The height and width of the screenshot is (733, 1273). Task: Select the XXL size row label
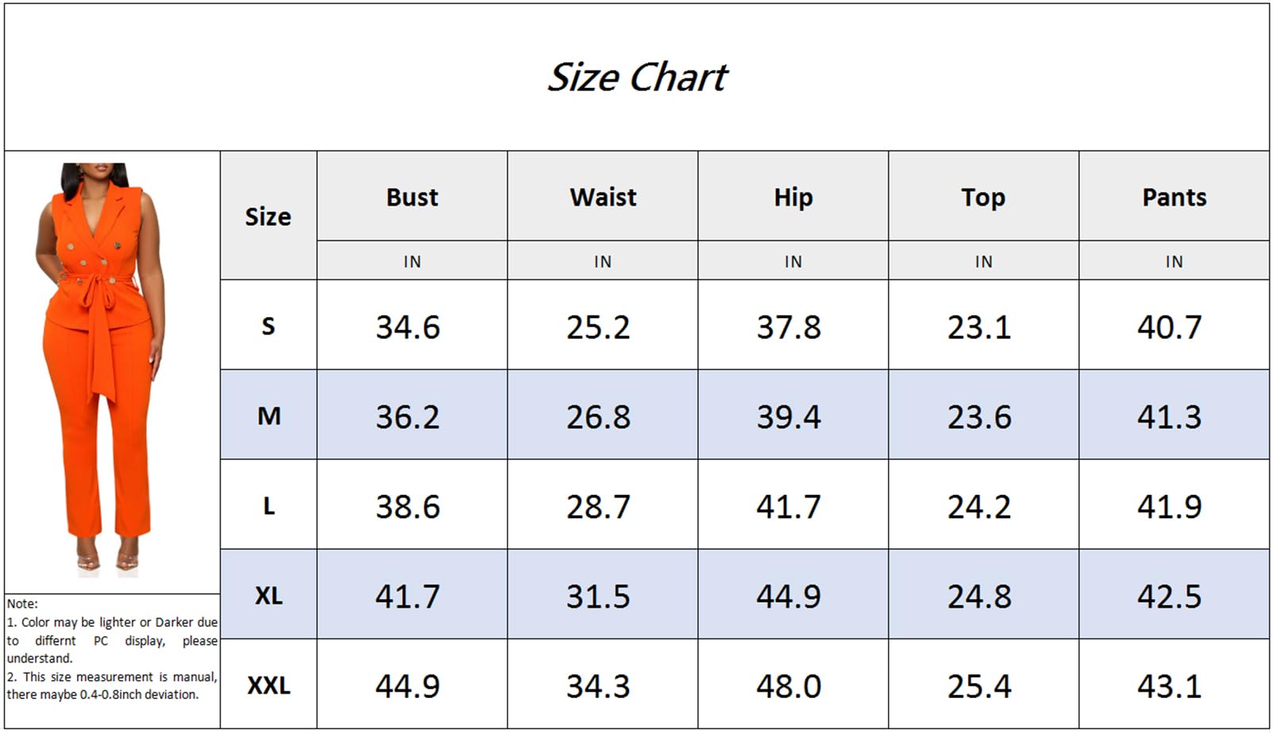click(x=268, y=685)
